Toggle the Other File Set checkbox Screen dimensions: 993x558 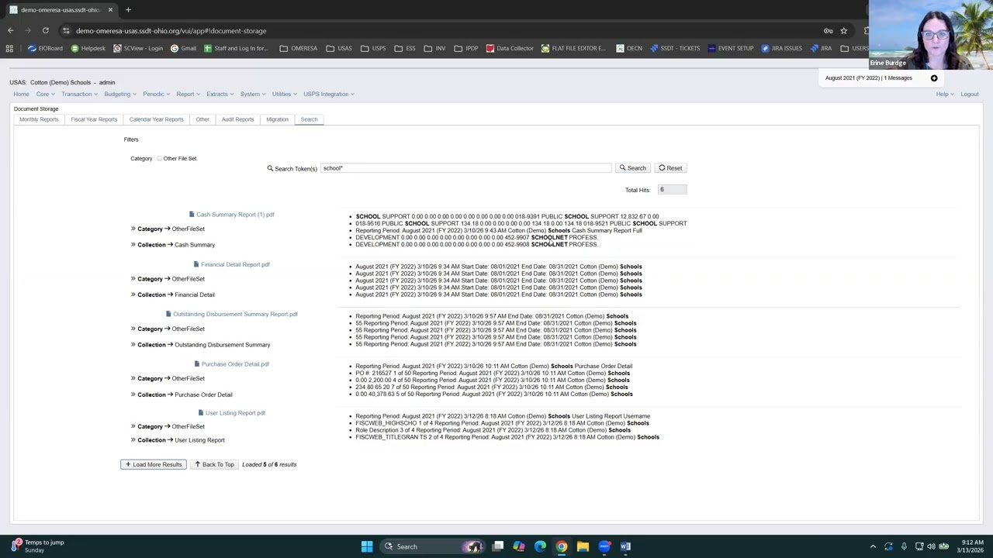(x=160, y=158)
